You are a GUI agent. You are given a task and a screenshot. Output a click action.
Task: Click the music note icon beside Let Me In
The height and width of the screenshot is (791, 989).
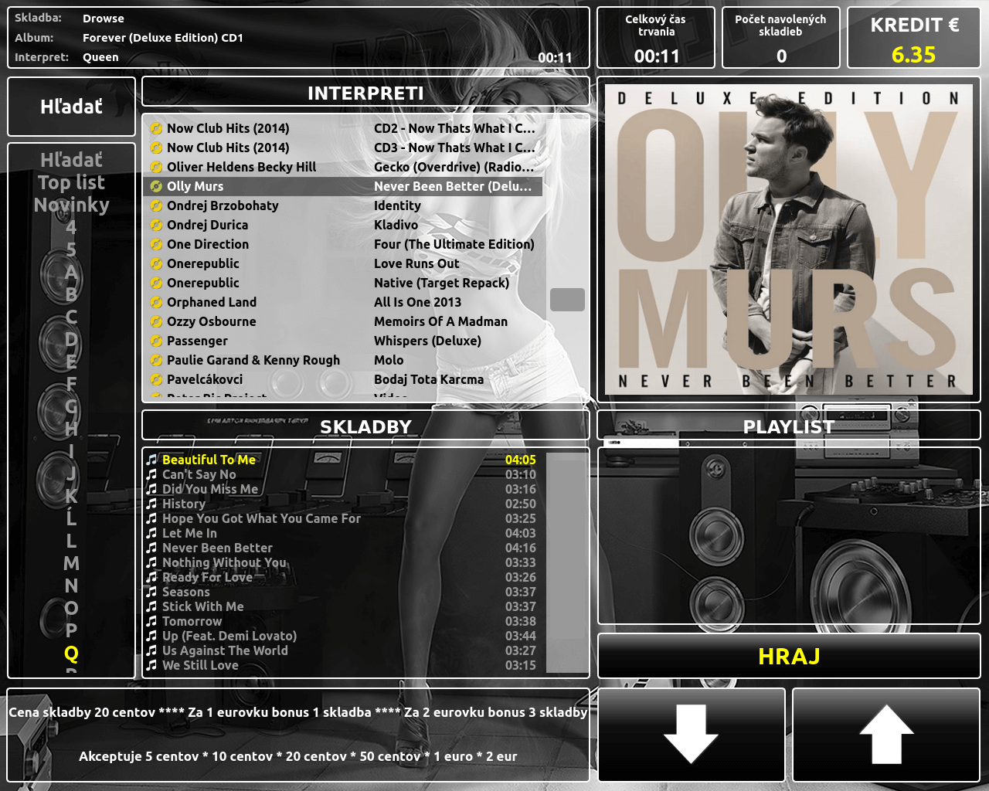coord(151,533)
